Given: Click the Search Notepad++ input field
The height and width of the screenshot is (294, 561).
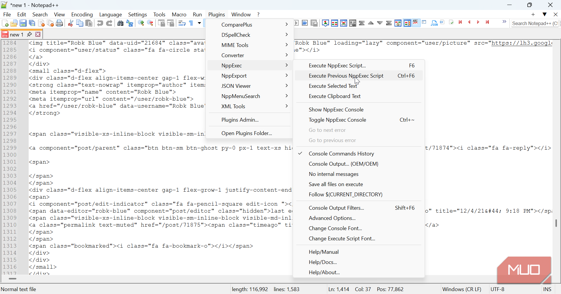Looking at the screenshot, I should [535, 23].
